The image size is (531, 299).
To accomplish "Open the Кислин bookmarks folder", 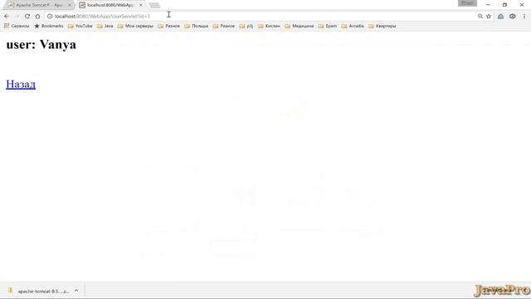I will pyautogui.click(x=269, y=26).
